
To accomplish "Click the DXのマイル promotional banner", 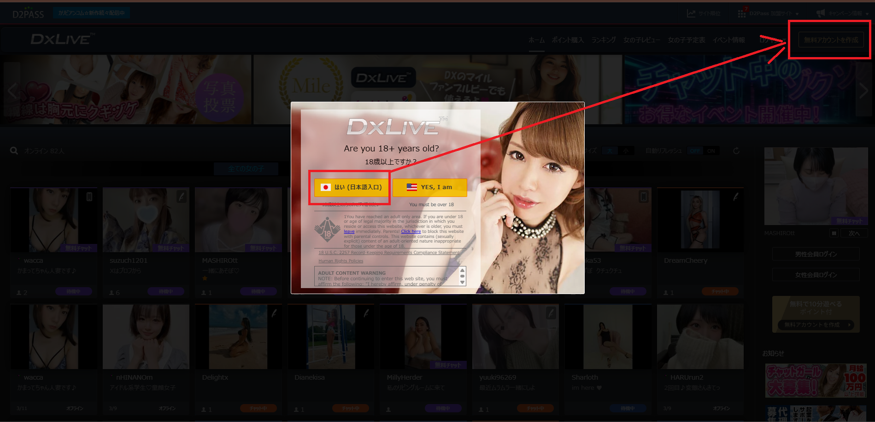I will 438,90.
